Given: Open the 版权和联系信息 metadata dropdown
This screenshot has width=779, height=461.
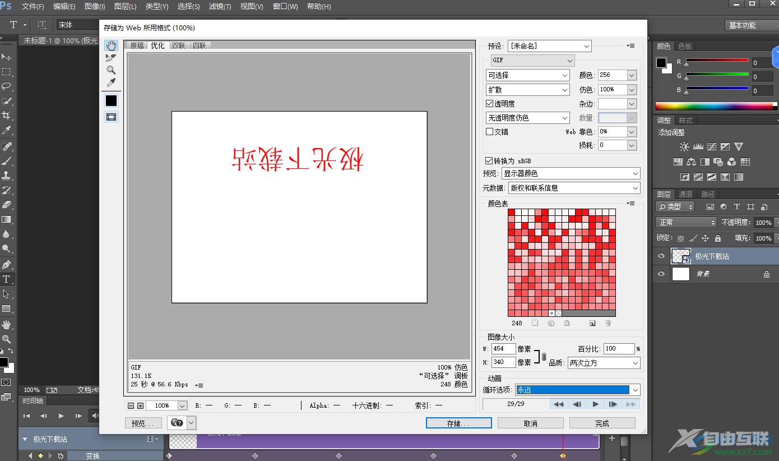Looking at the screenshot, I should [574, 188].
